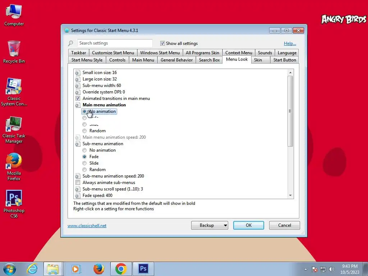
Task: Open media player taskbar icon
Action: (75, 269)
